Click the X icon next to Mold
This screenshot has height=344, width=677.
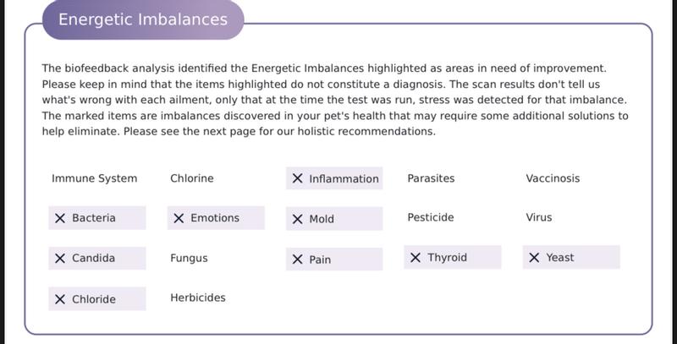pos(297,219)
